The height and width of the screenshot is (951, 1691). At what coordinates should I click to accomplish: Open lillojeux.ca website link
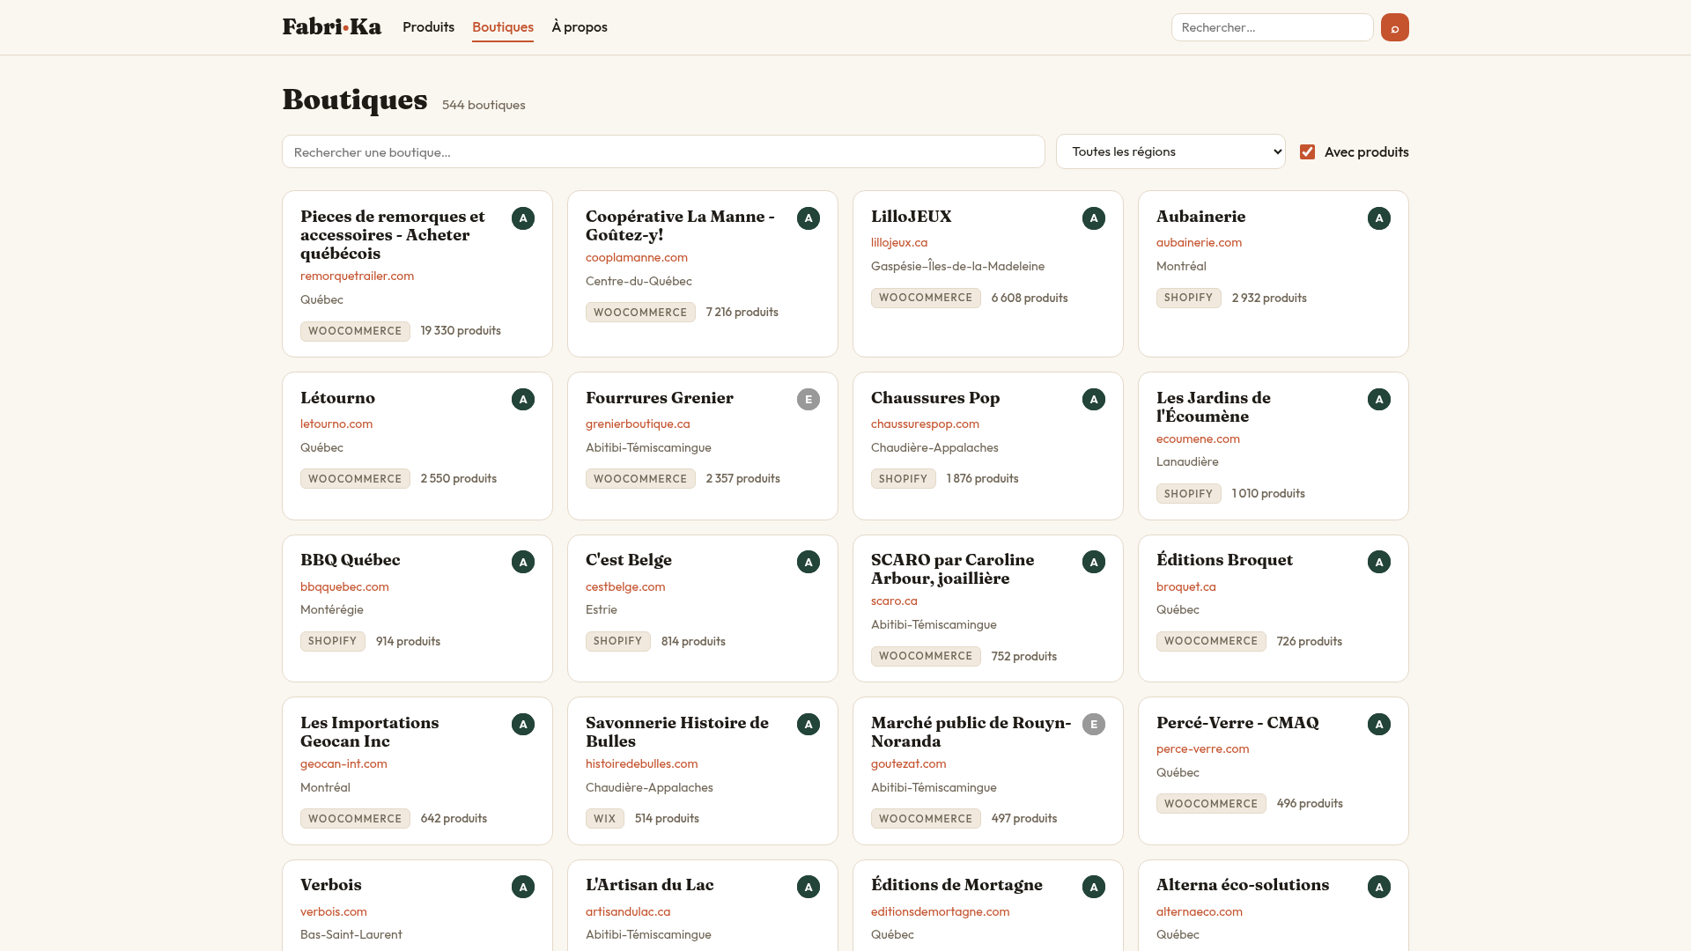click(899, 243)
